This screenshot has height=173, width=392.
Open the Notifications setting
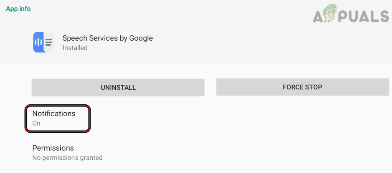(x=58, y=118)
